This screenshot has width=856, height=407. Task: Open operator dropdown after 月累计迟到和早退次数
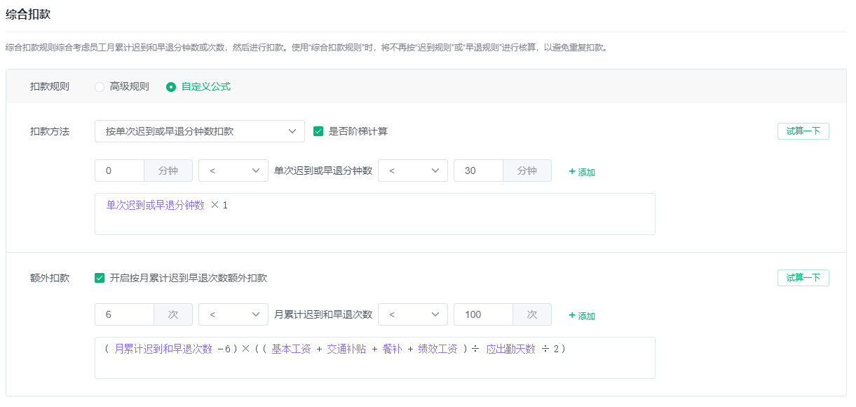click(x=413, y=314)
